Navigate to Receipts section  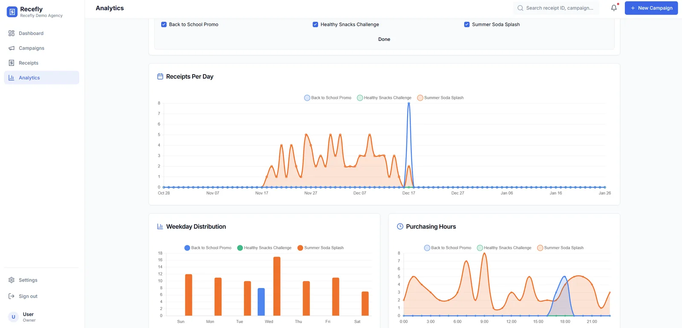click(41, 63)
